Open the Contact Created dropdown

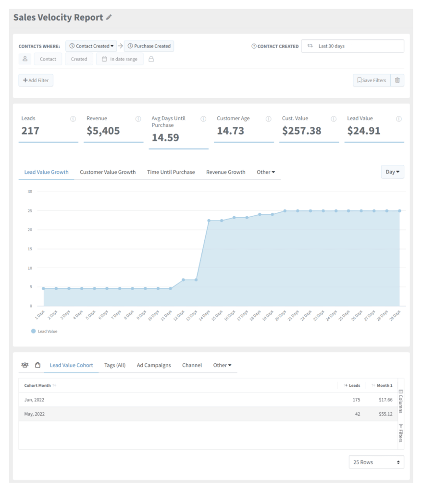click(91, 46)
